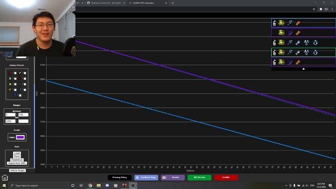This screenshot has height=189, width=336.
Task: Click the Add to Graph button
Action: (x=17, y=171)
